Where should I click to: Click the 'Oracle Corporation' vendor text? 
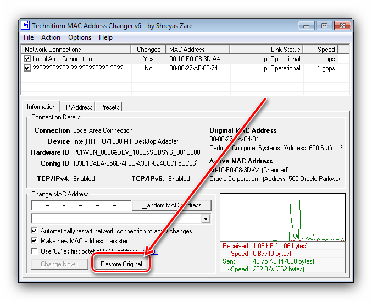234,179
